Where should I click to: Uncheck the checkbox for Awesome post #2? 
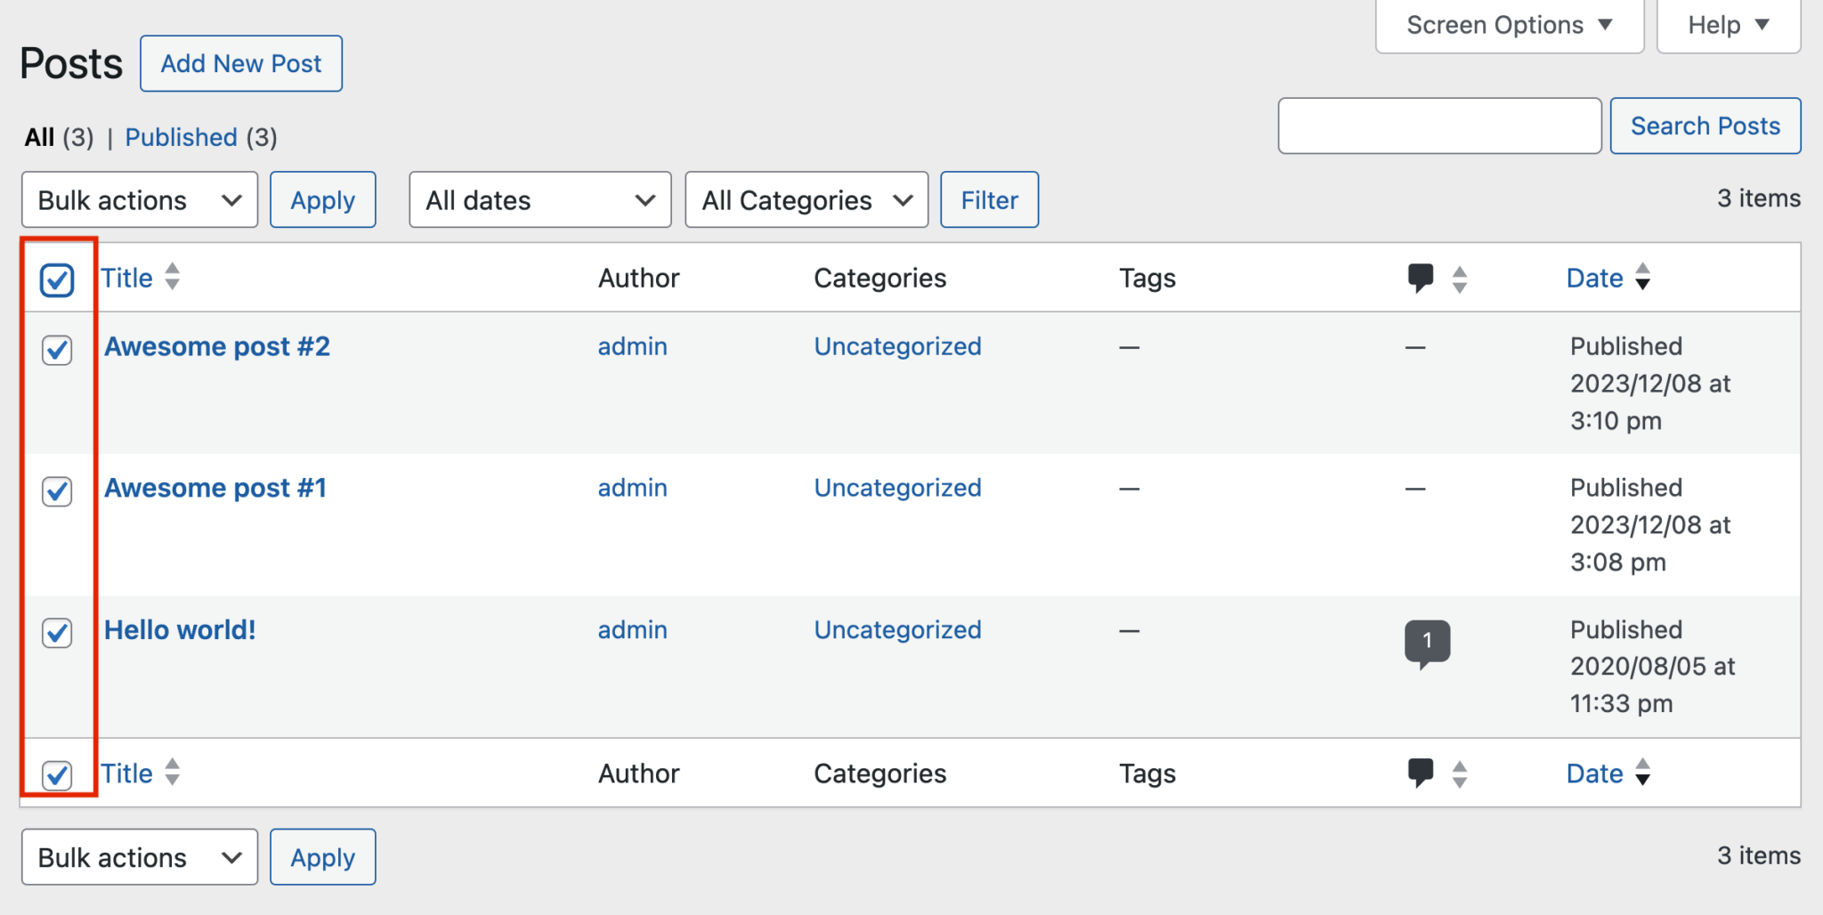(x=56, y=352)
